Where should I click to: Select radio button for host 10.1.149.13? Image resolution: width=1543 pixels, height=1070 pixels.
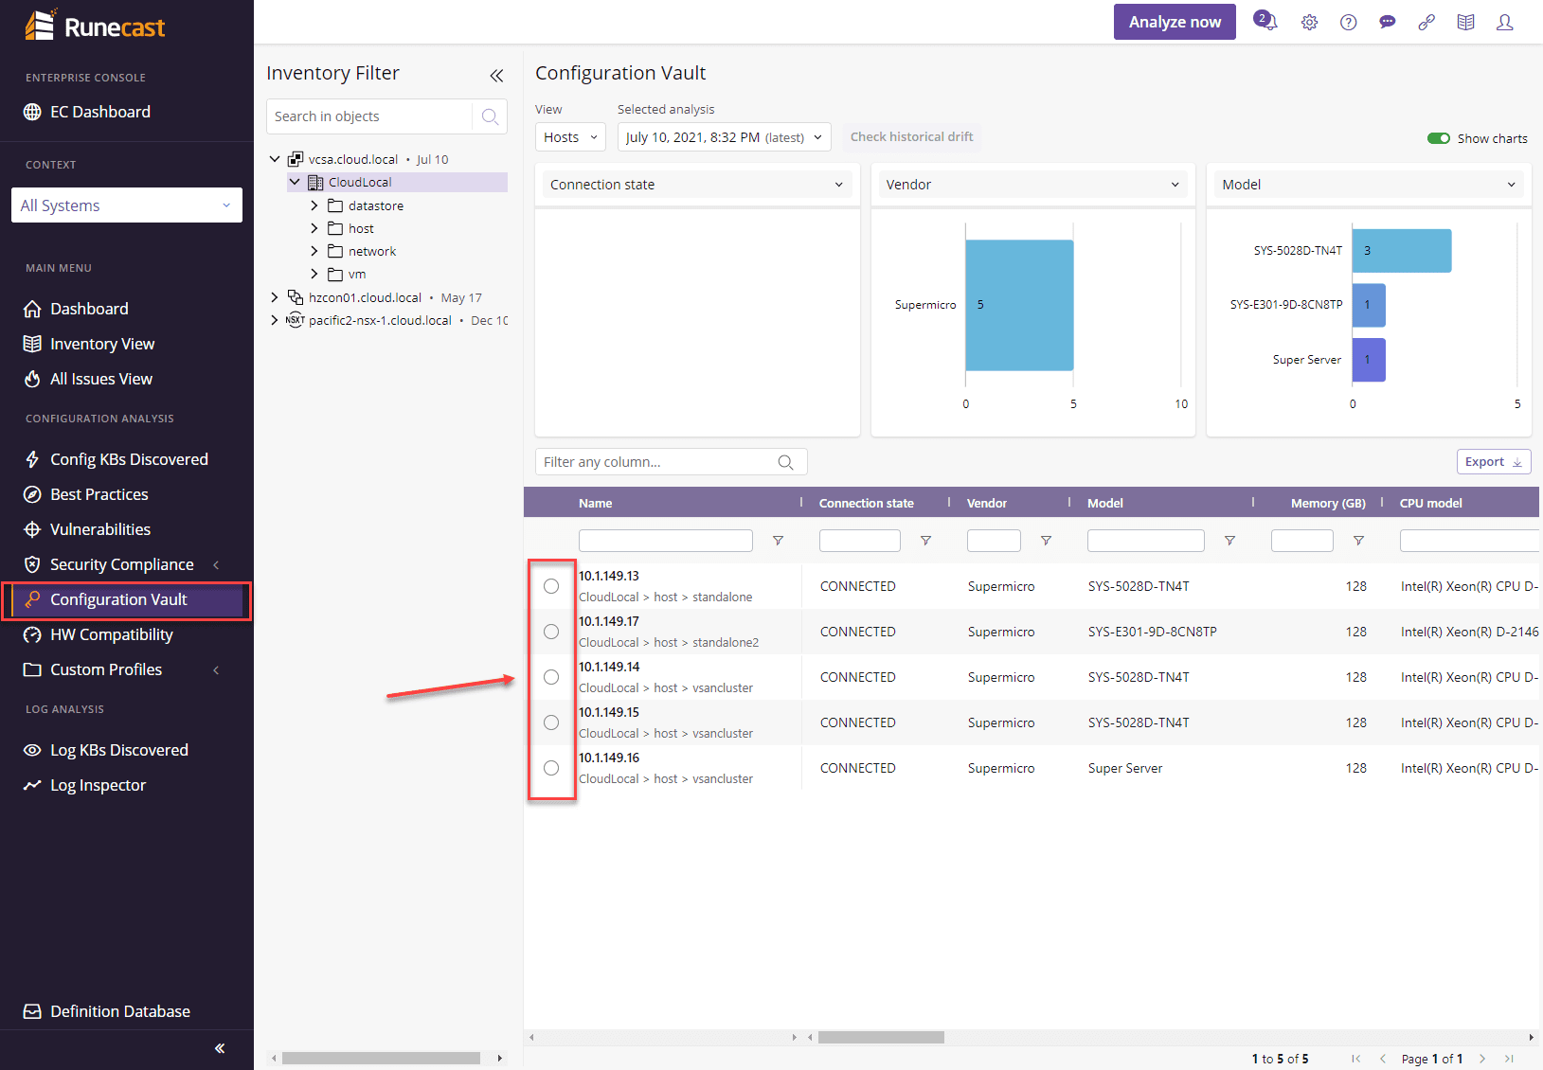pos(551,586)
